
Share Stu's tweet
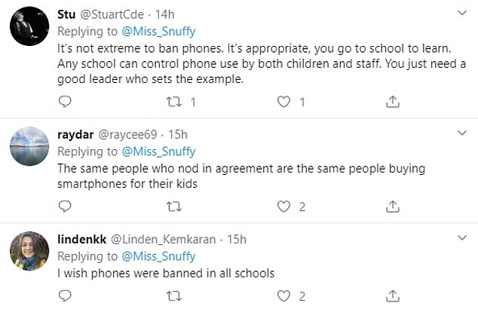point(392,101)
